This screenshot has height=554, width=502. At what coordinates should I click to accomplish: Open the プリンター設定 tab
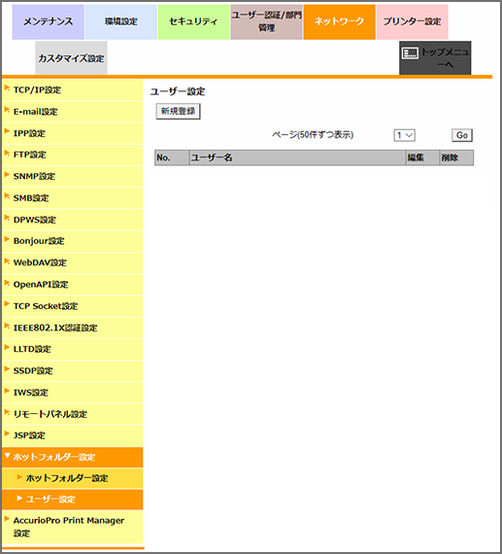point(413,22)
